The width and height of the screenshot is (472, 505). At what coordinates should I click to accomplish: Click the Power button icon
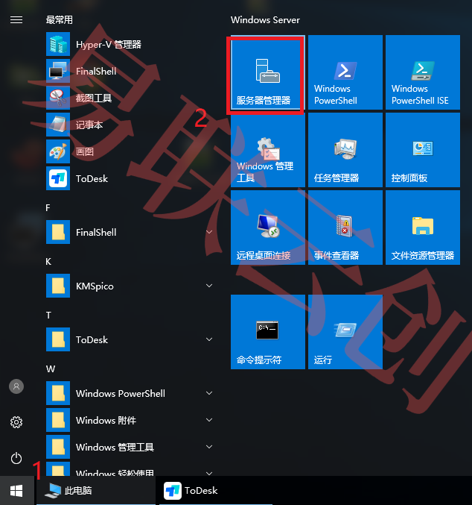[16, 458]
